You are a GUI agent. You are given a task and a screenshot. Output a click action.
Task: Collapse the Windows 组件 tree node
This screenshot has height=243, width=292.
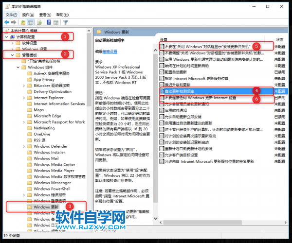click(x=18, y=67)
